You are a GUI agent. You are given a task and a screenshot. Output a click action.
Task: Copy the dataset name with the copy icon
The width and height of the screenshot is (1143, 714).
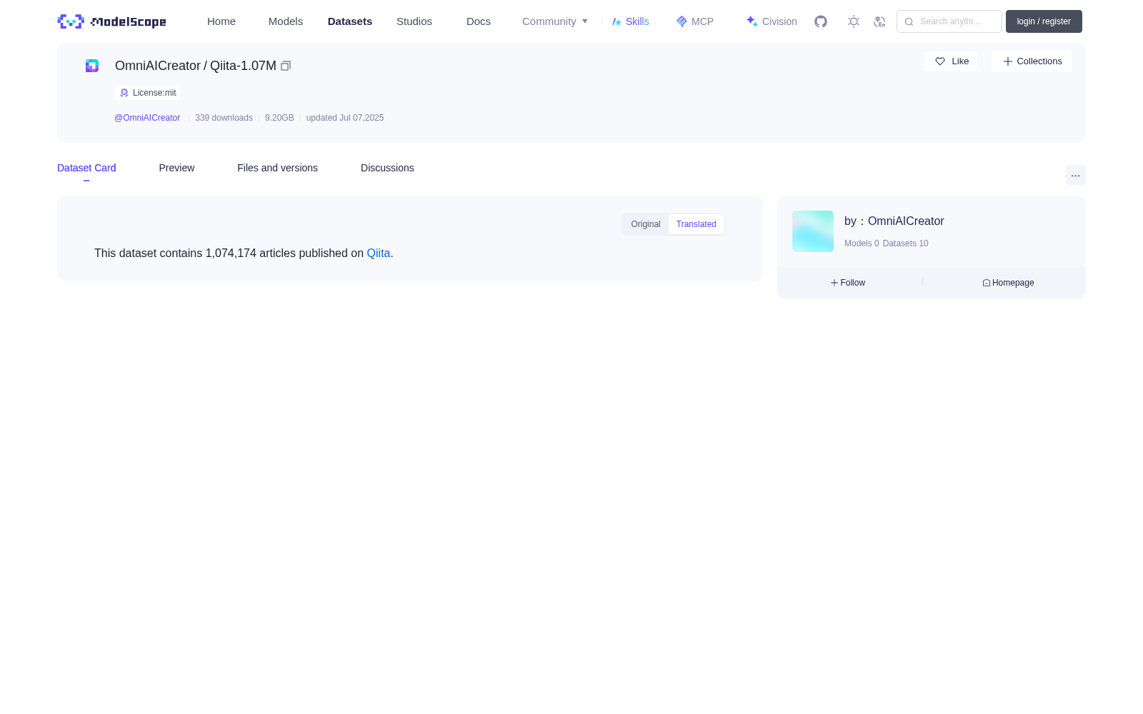[x=286, y=66]
